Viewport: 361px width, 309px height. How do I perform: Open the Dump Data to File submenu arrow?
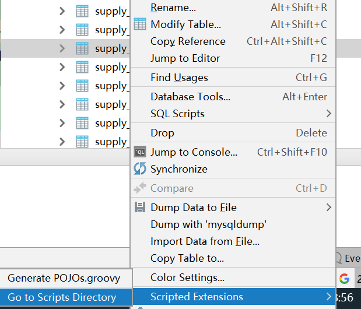pos(329,208)
